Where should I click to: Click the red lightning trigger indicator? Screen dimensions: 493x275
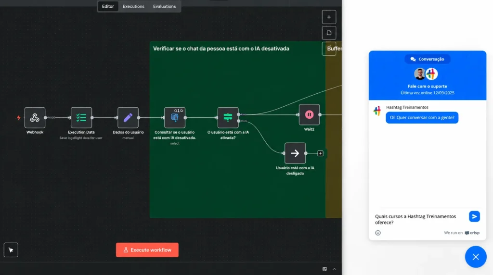click(19, 118)
